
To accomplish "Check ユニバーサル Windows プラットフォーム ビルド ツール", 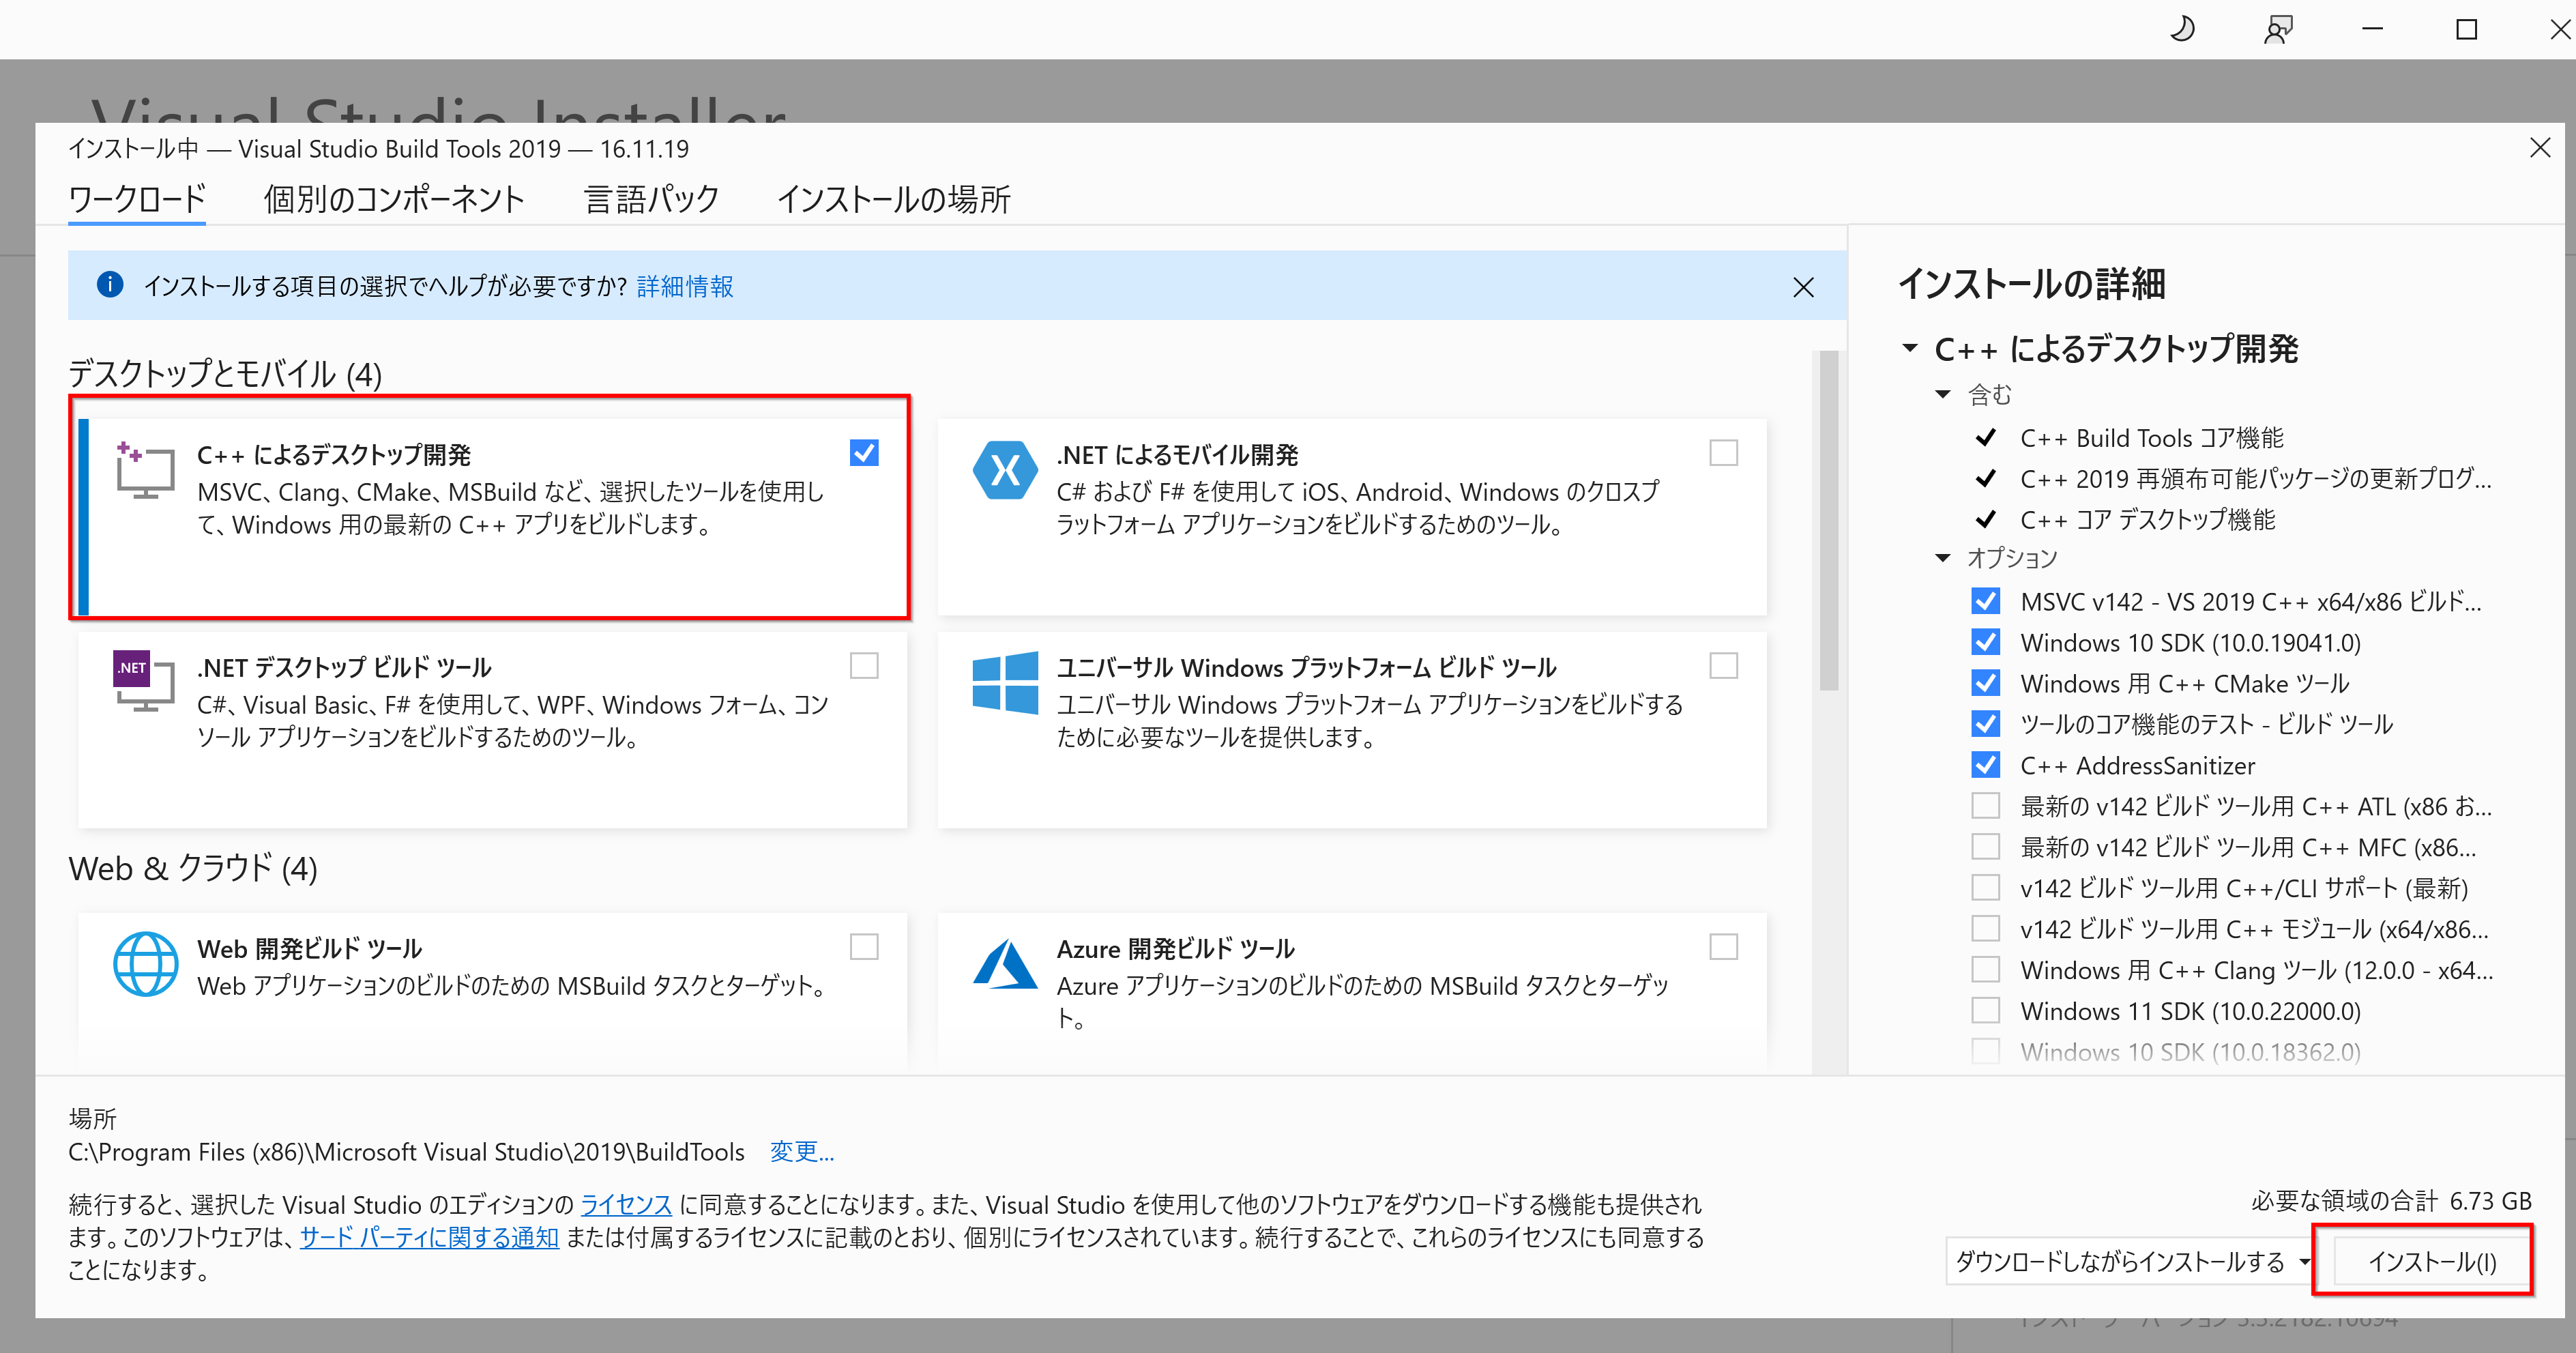I will [1723, 666].
